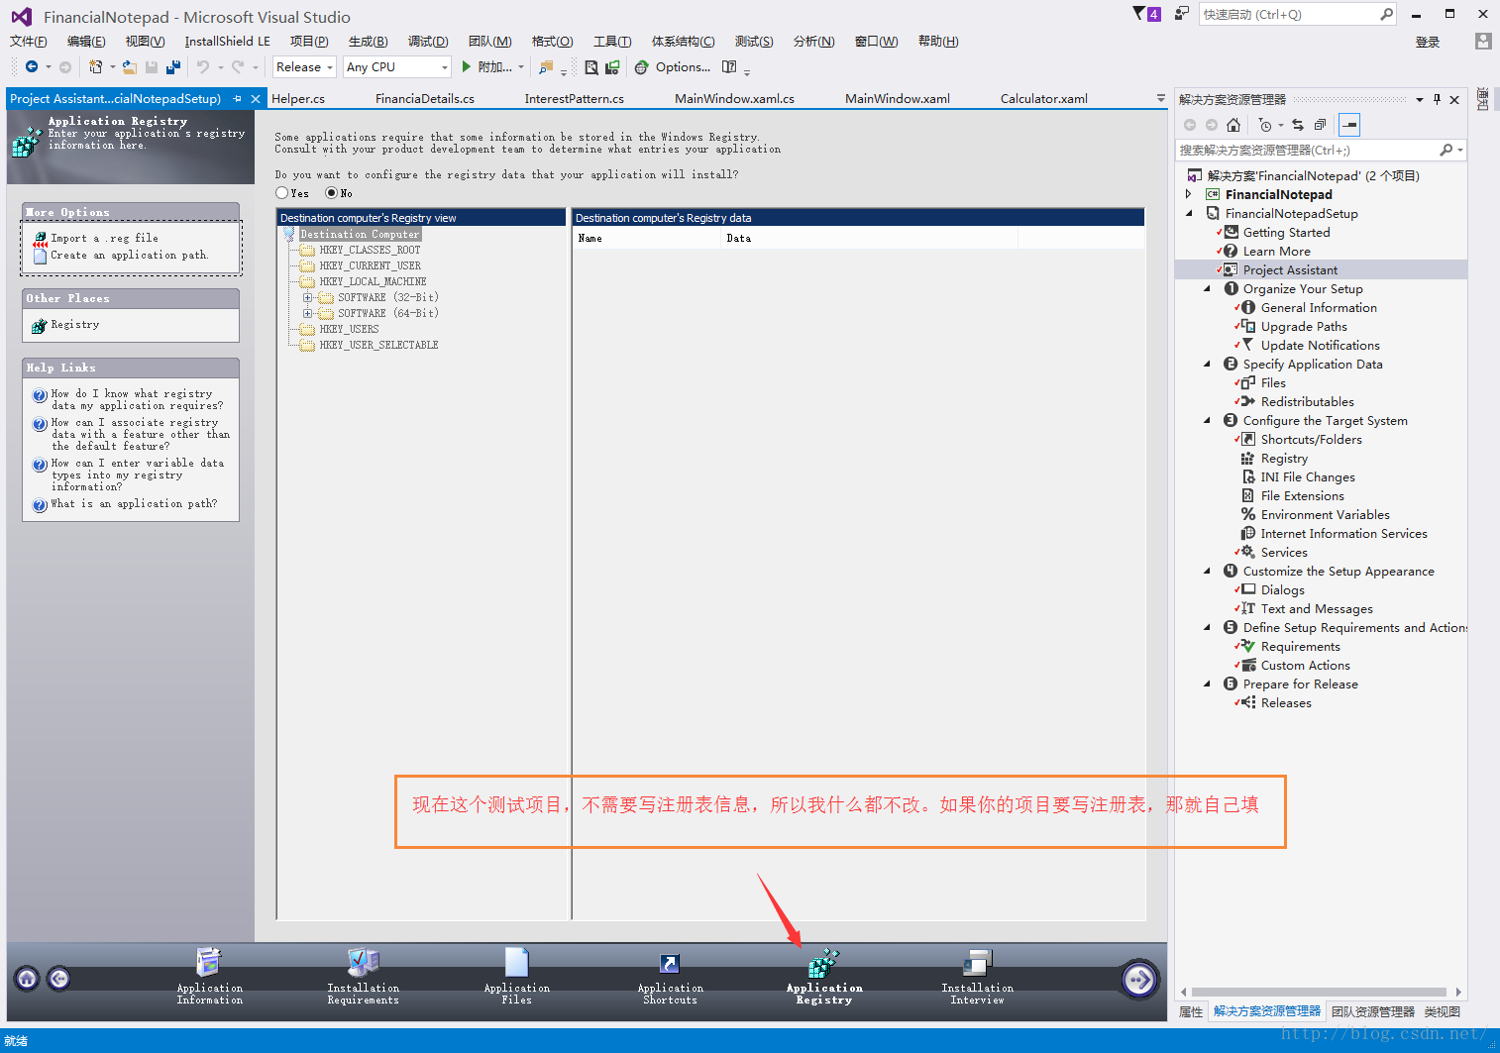This screenshot has width=1500, height=1053.
Task: Click the round next-arrow button
Action: point(1139,980)
